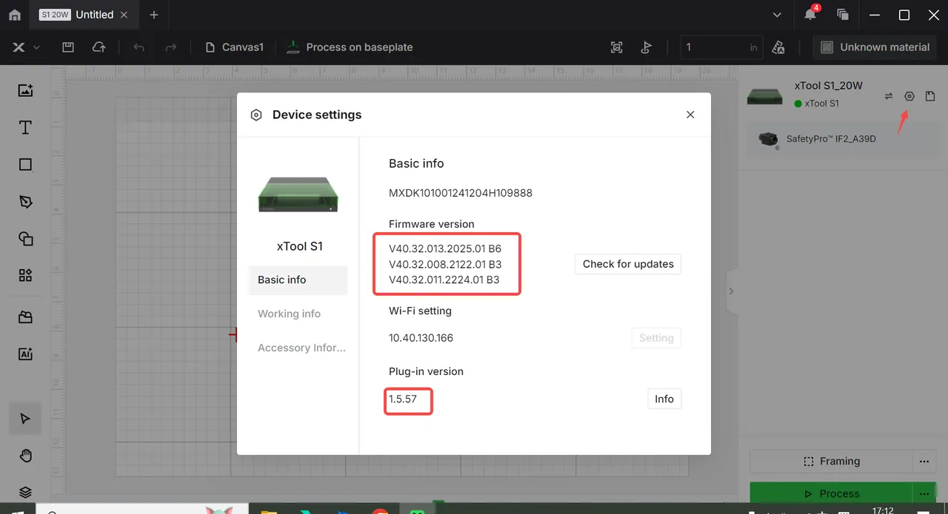Click firmware V40.32.011.2224.01 B3 text
The height and width of the screenshot is (514, 948).
click(x=444, y=280)
